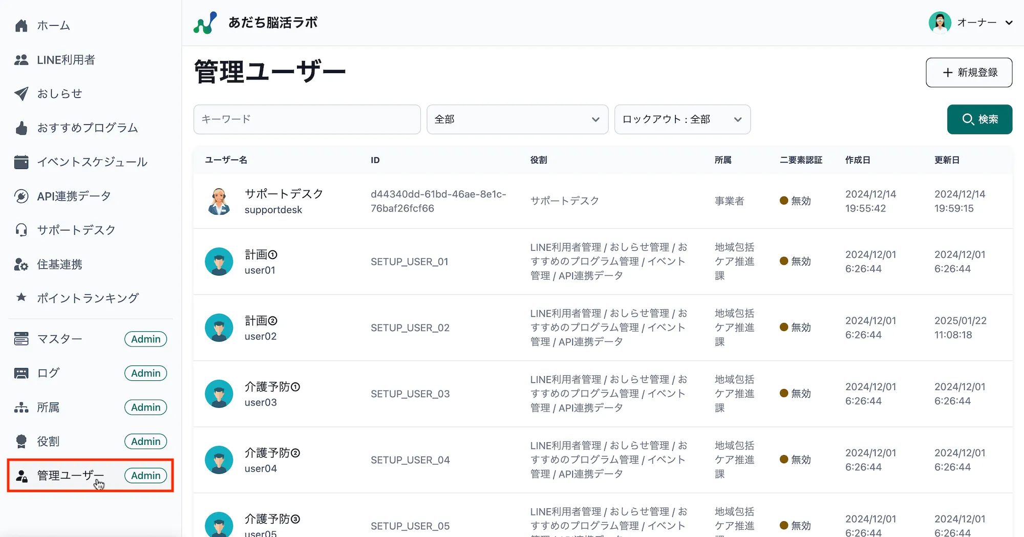Image resolution: width=1024 pixels, height=537 pixels.
Task: Click the green dot next to 無効 for user03
Action: tap(783, 394)
